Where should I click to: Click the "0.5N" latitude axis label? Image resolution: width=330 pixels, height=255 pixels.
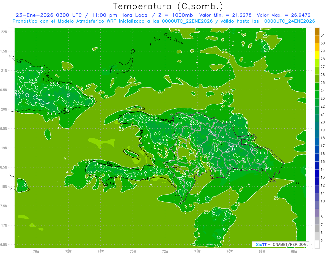point(4,90)
